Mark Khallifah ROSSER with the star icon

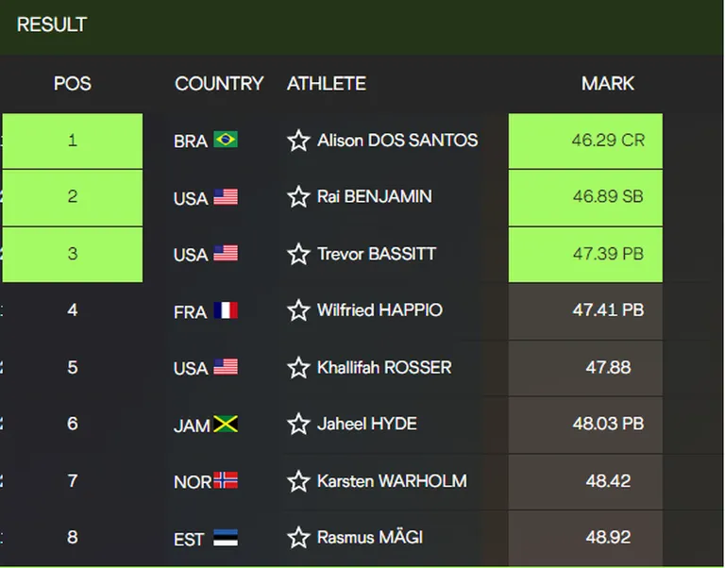click(x=298, y=367)
